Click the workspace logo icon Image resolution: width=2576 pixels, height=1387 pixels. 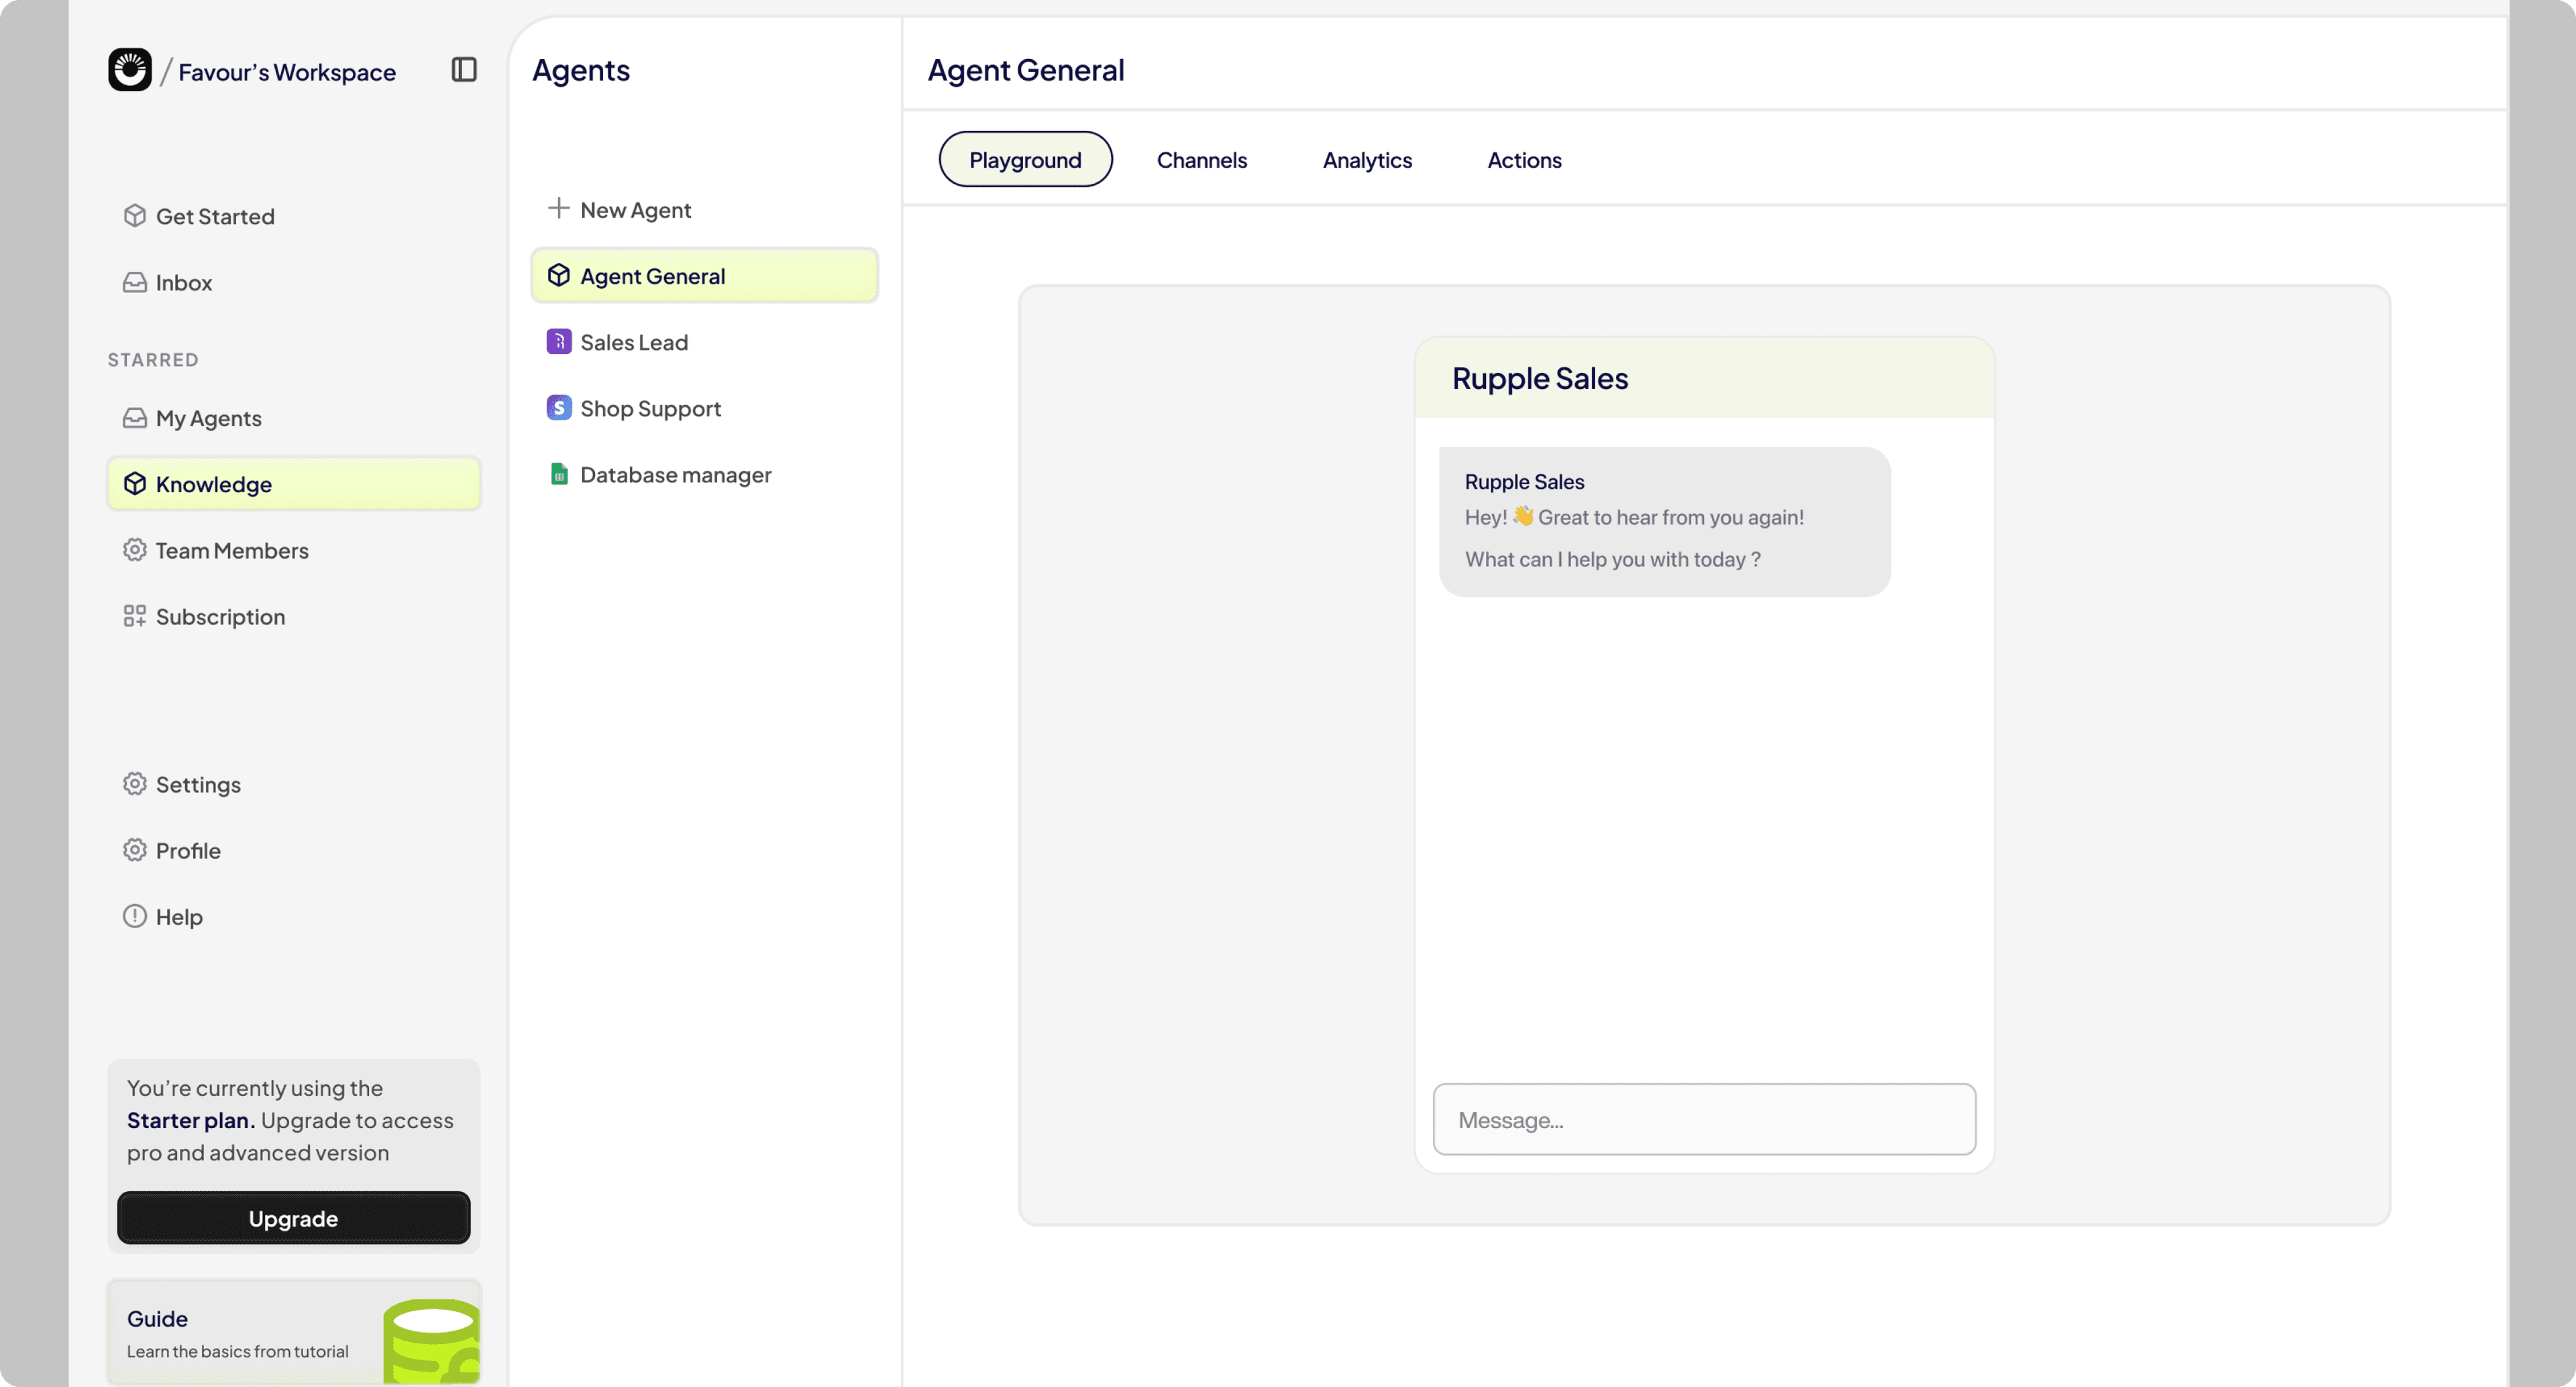pos(130,70)
